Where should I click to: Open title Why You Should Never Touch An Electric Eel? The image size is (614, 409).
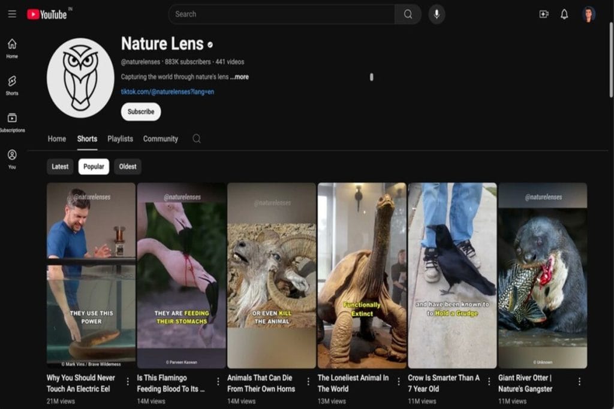(81, 383)
